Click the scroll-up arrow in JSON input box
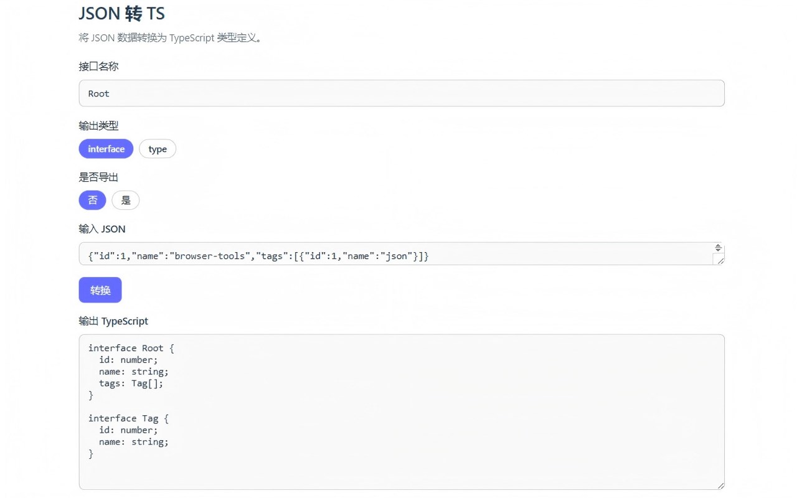Screen dimensions: 797x498 718,246
